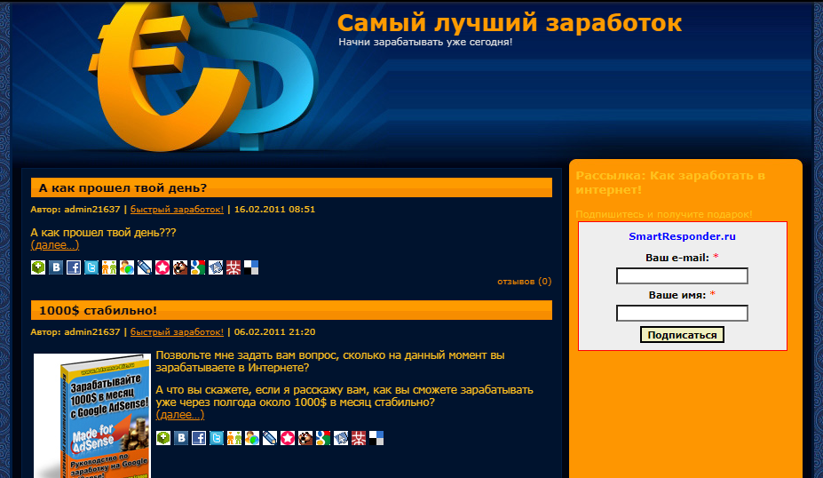Click 'отзывов (0)' comments link
The height and width of the screenshot is (478, 823).
(524, 282)
